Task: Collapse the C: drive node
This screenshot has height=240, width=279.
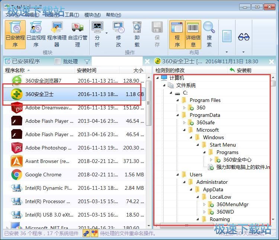Action: (171, 93)
